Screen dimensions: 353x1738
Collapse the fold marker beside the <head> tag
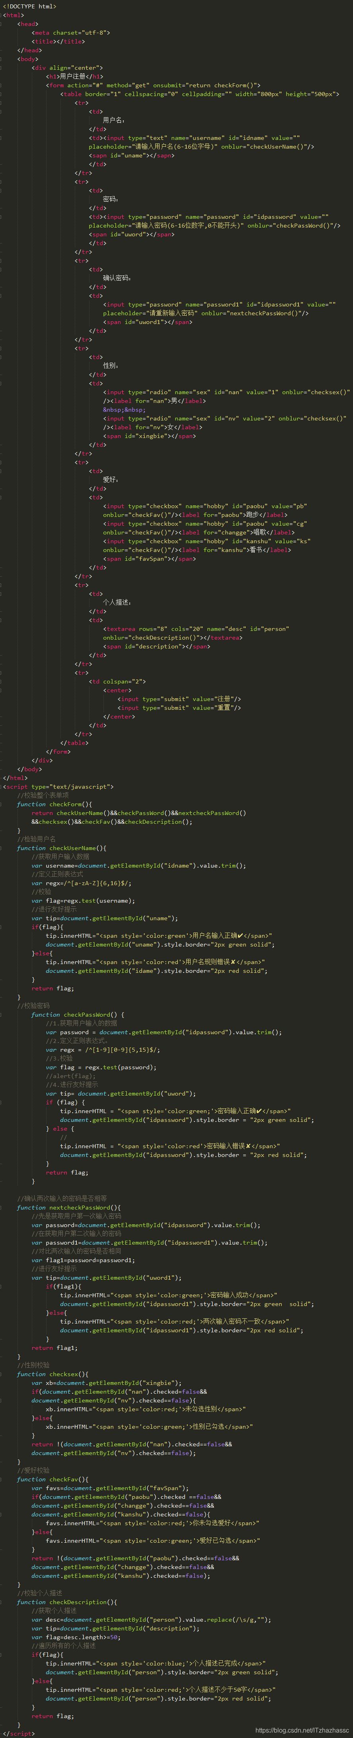click(1, 24)
